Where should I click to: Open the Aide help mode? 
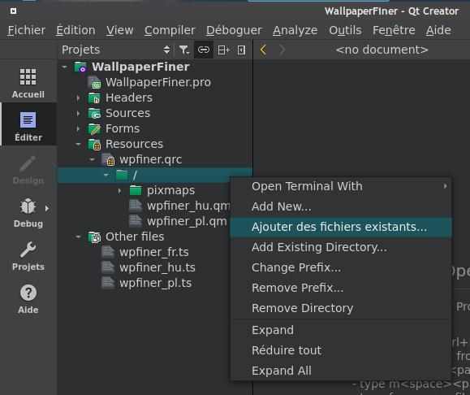pos(28,299)
